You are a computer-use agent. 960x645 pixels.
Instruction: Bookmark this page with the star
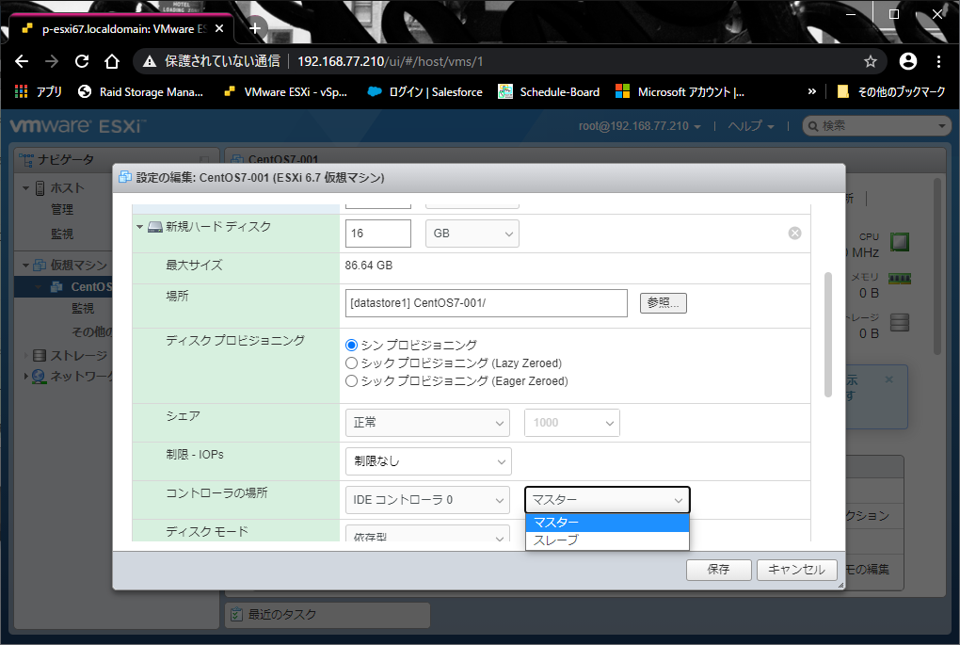[870, 61]
